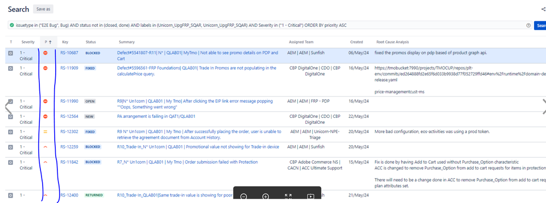Click bug type icon for RS-10687
Image resolution: width=546 pixels, height=203 pixels.
tap(10, 53)
